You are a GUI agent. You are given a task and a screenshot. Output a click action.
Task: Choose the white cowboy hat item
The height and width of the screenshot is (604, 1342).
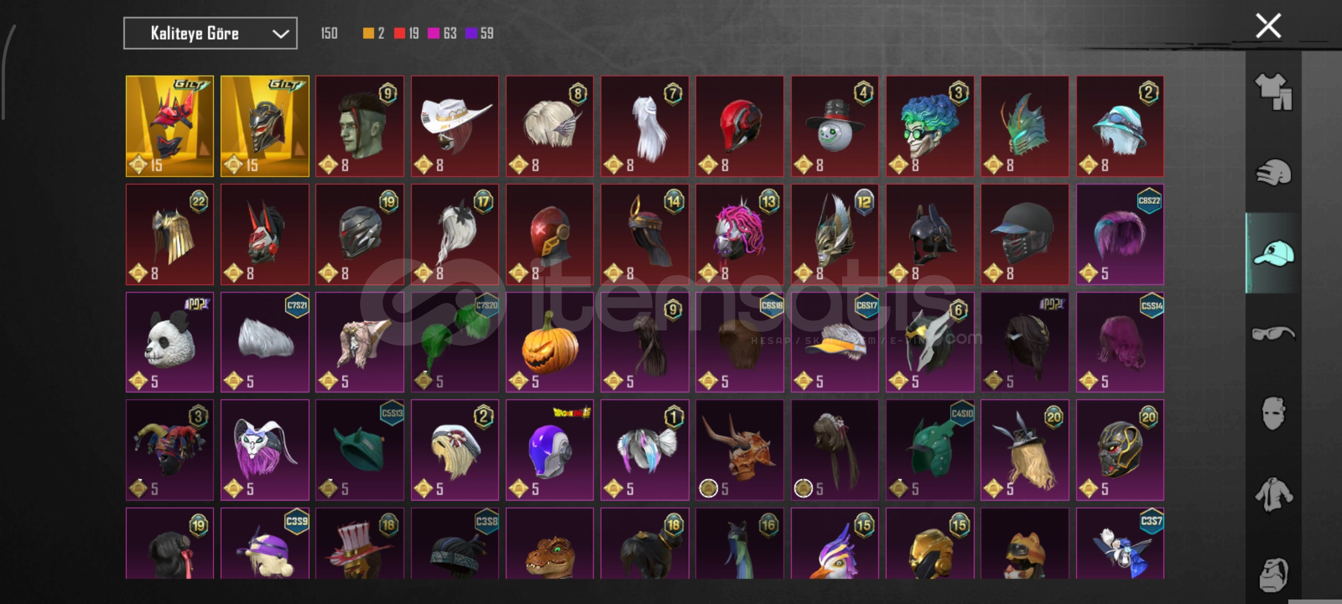coord(455,126)
